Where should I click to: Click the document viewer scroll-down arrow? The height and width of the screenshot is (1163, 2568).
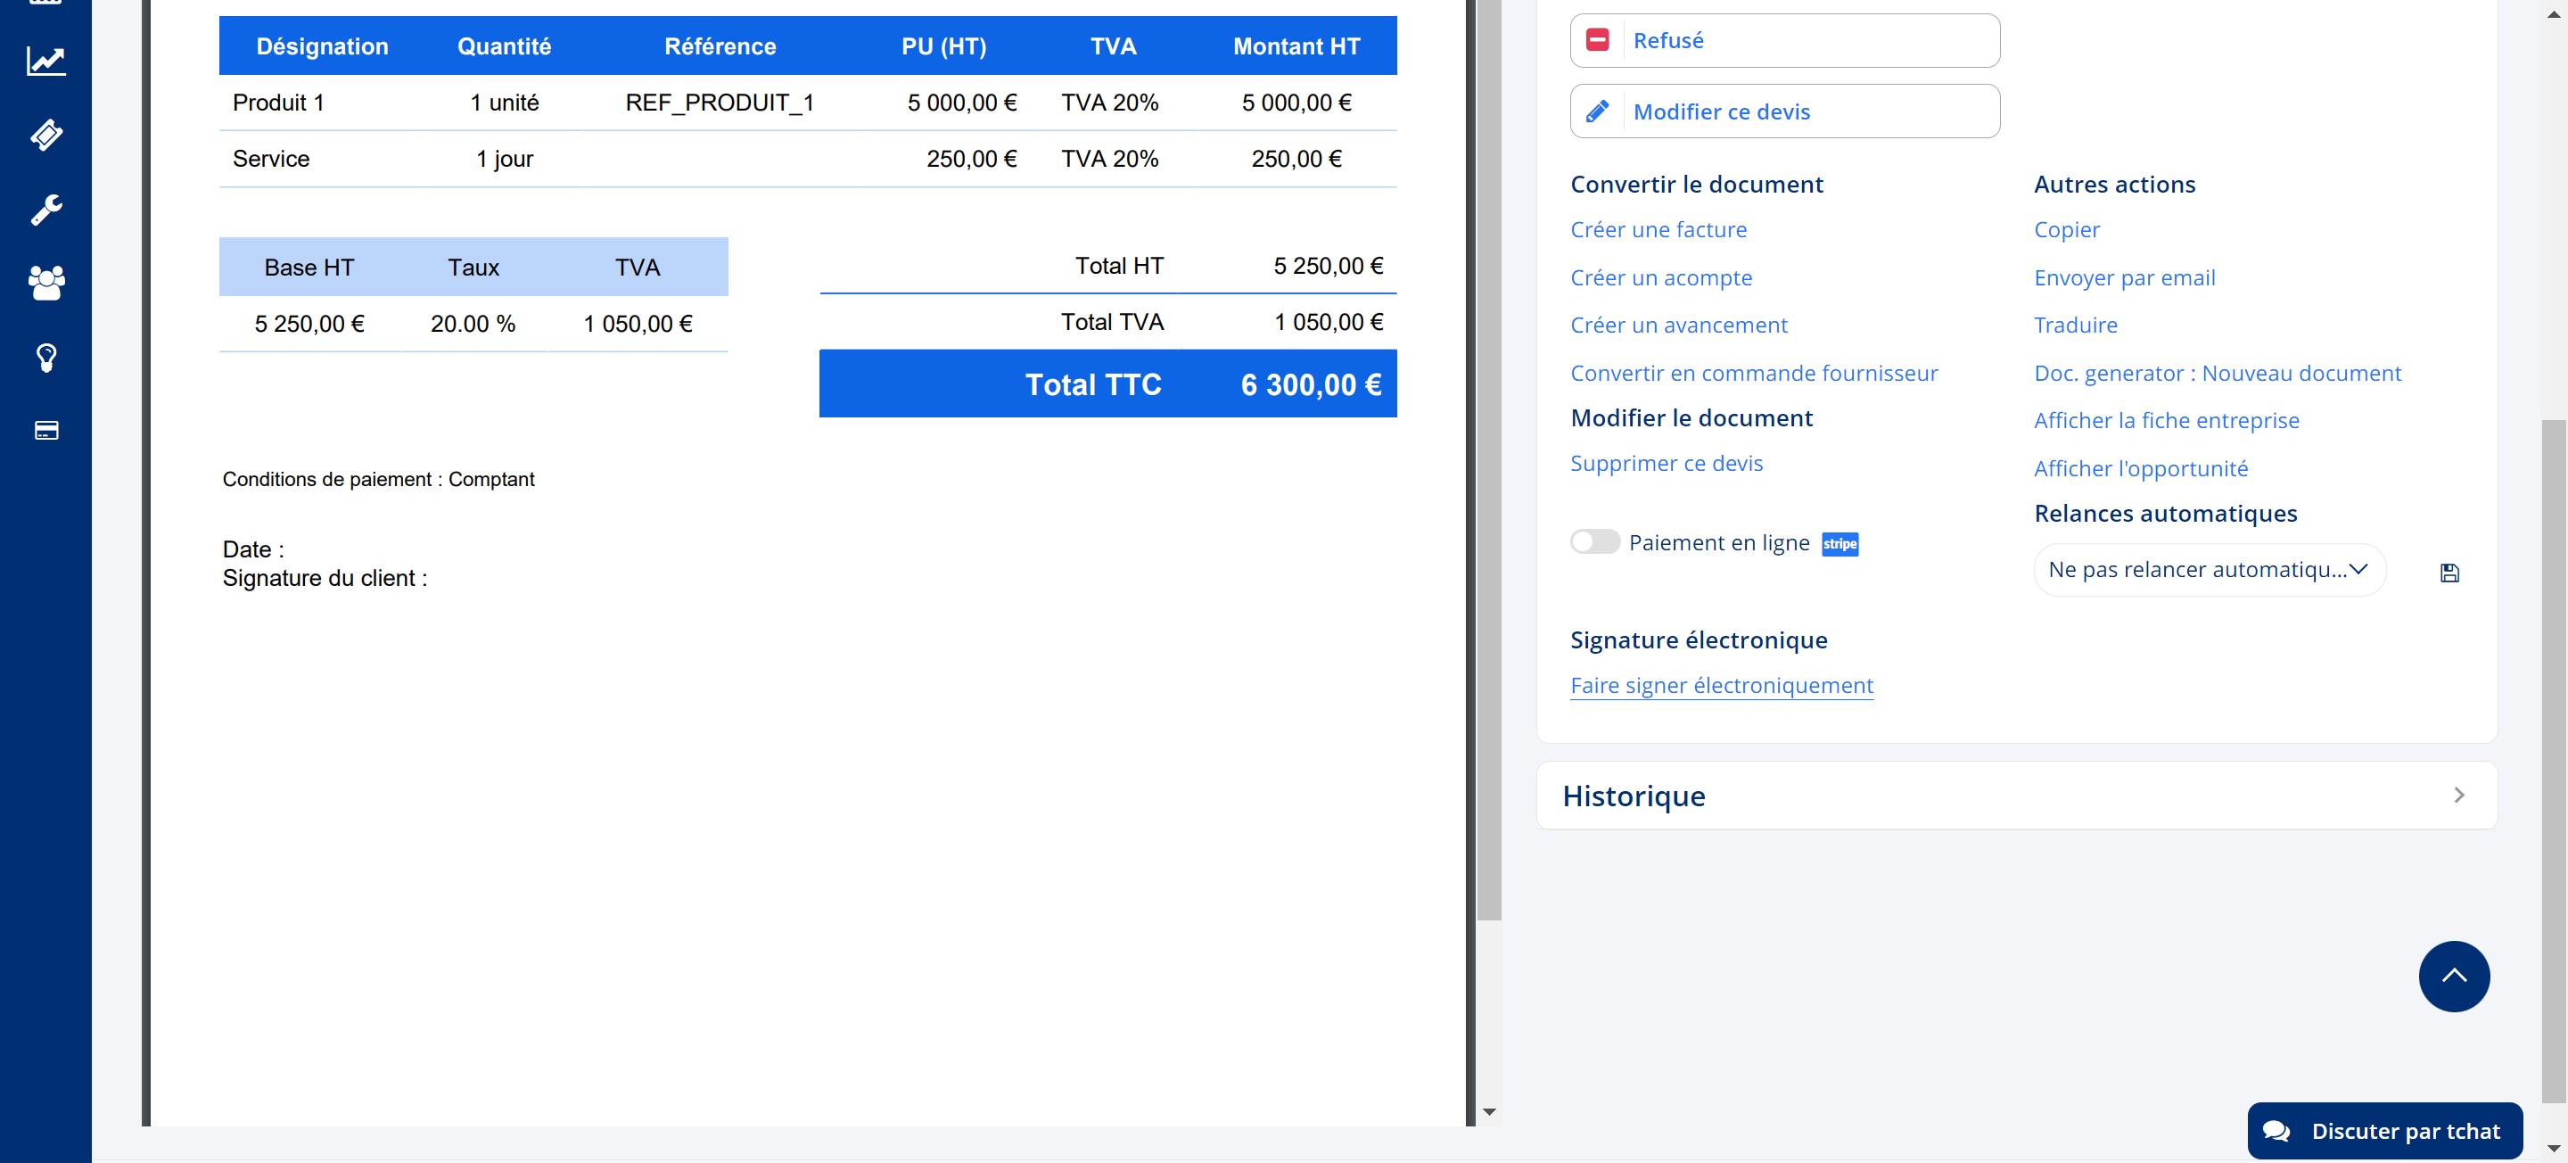click(1488, 1111)
